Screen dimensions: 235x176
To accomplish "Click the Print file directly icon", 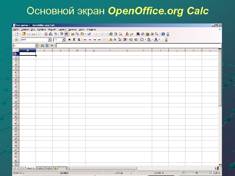I will point(51,34).
